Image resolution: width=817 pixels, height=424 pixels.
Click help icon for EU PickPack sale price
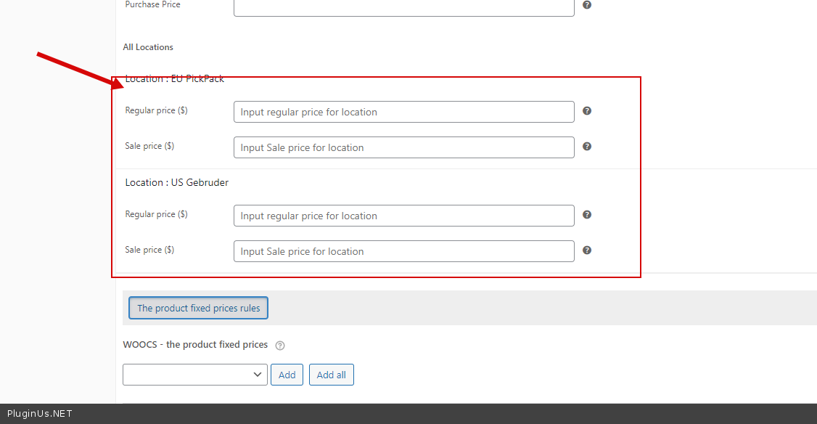587,147
